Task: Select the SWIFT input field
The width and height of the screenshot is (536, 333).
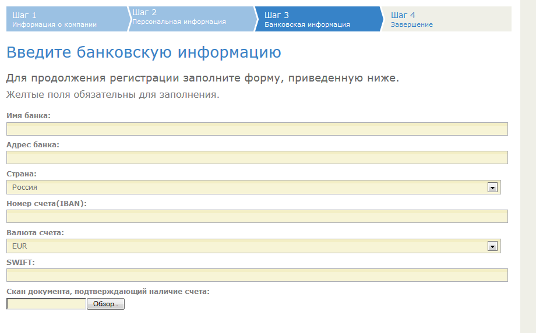Action: point(257,275)
